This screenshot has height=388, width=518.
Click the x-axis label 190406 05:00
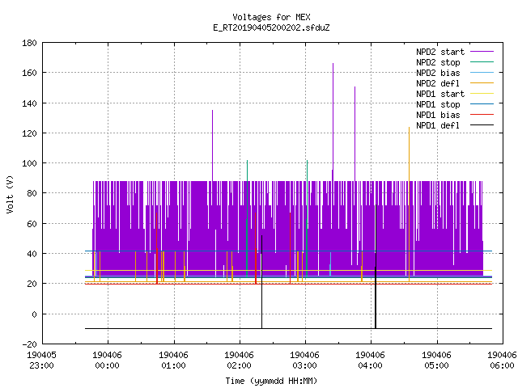437,361
